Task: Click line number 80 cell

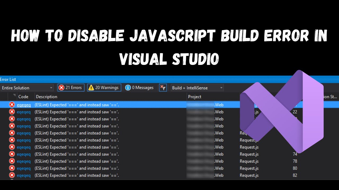Action: (x=295, y=168)
